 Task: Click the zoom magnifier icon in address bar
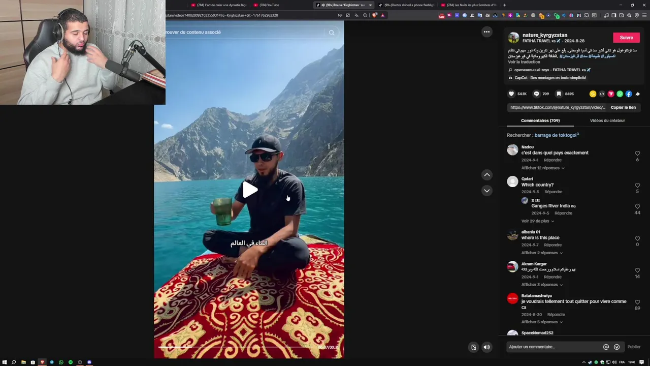(365, 15)
